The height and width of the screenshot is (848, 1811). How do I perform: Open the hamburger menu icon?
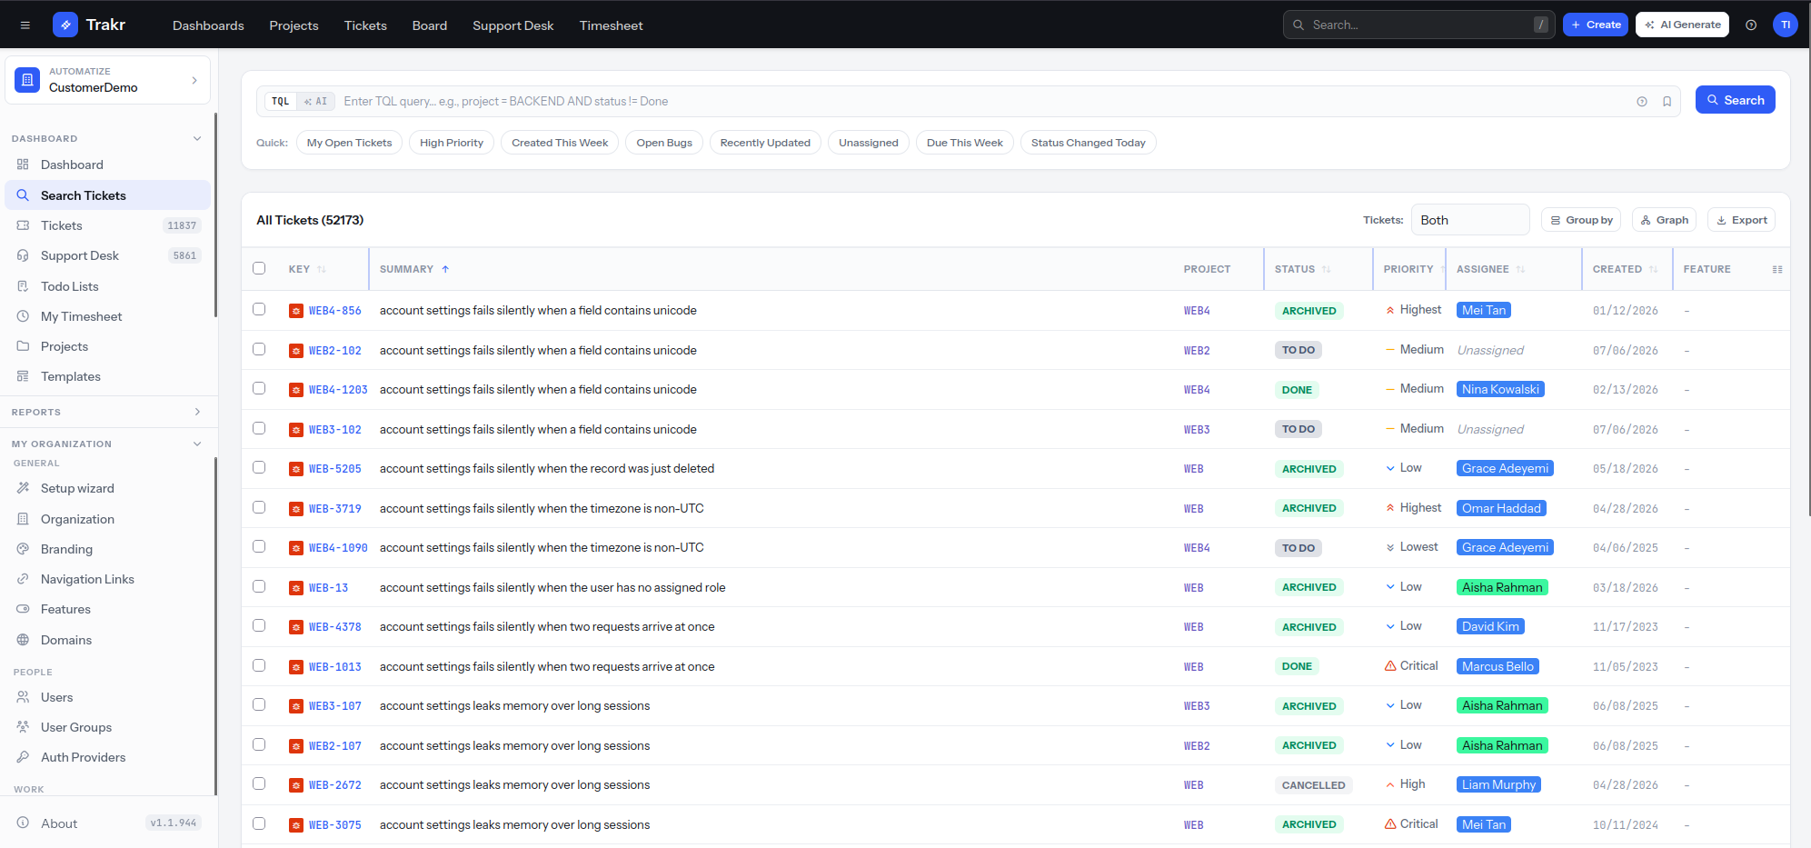click(25, 25)
